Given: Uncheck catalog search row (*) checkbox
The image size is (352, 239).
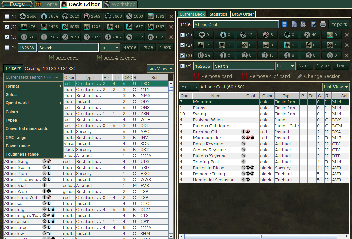Looking at the screenshot, I should [x=7, y=48].
